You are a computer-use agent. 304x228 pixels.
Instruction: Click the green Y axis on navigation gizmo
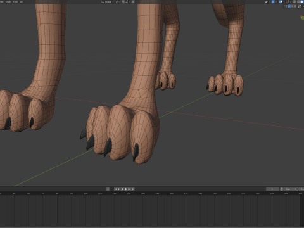pos(302,18)
